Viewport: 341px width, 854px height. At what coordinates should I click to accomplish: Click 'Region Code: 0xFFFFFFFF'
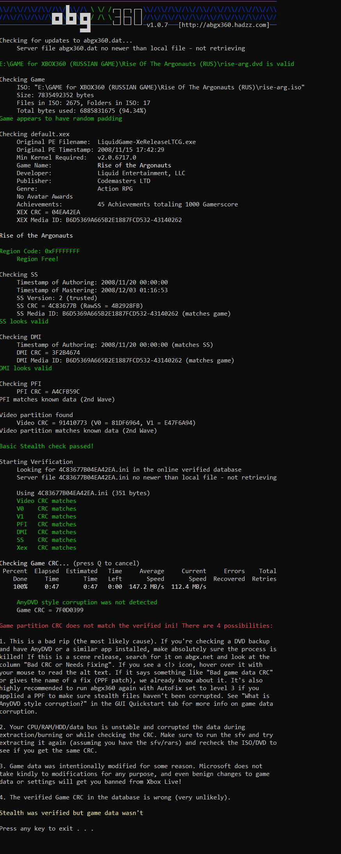pyautogui.click(x=40, y=251)
